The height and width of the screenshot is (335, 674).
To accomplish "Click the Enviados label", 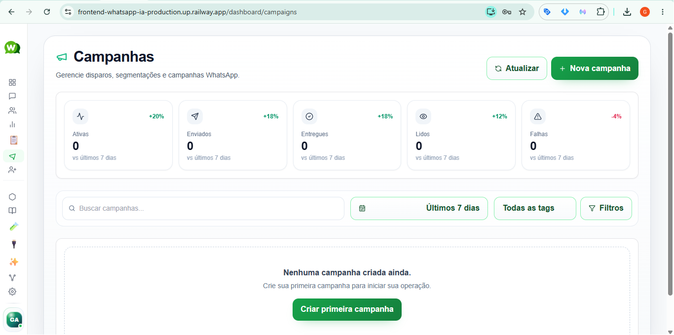I will (x=199, y=134).
